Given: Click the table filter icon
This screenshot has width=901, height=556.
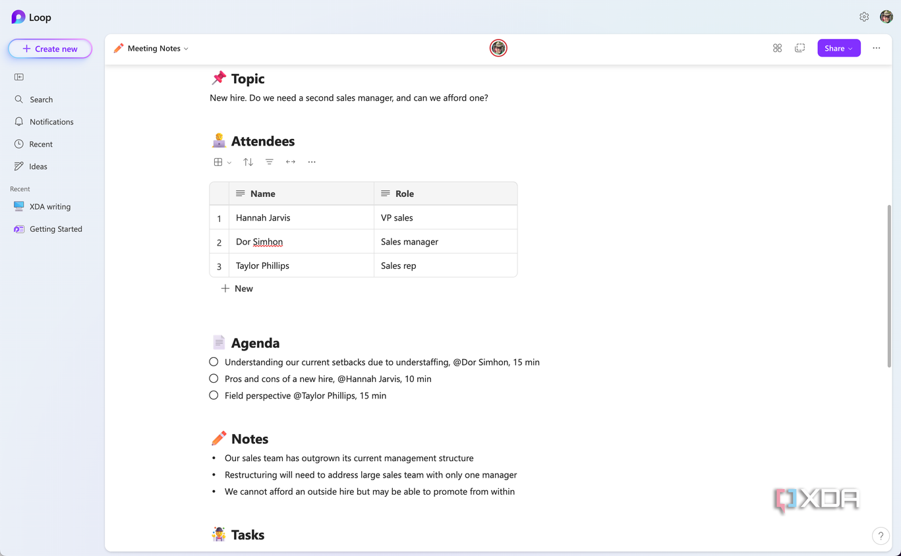Looking at the screenshot, I should pos(270,162).
